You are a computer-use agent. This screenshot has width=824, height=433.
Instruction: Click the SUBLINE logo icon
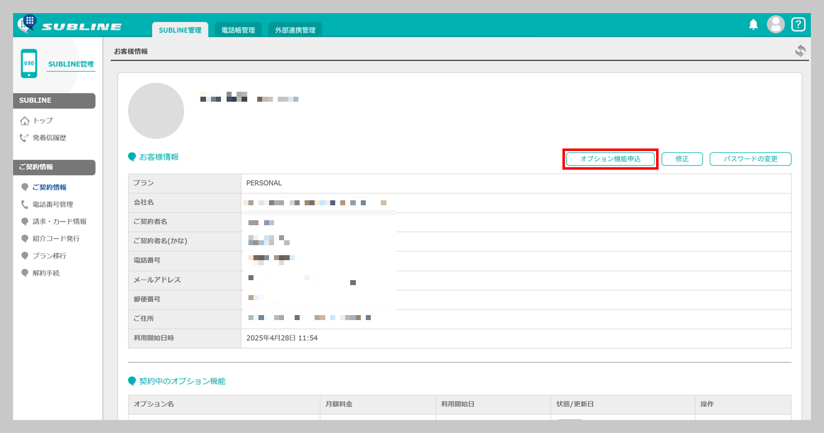coord(27,24)
